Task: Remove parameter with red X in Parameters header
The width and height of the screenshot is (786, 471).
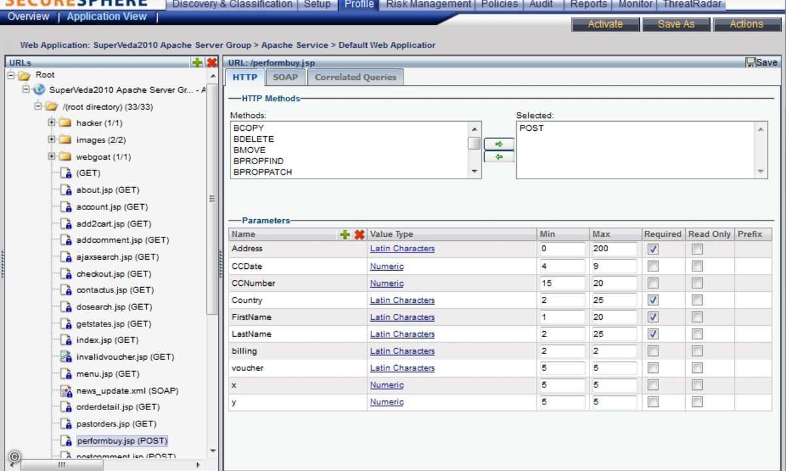Action: click(360, 234)
